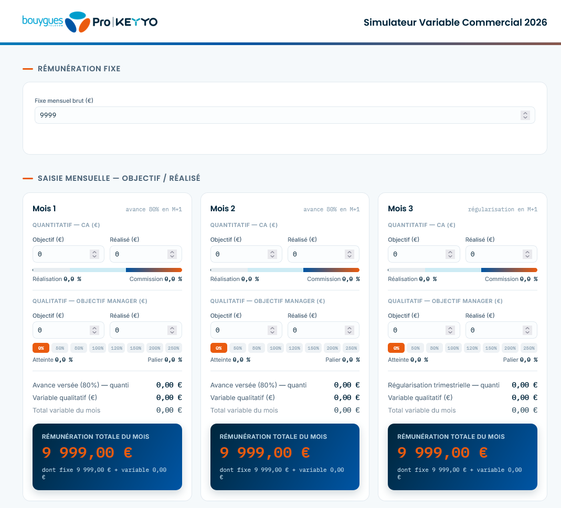This screenshot has width=561, height=508.
Task: Click Mois 3 qualitatif Objectif stepper
Action: pyautogui.click(x=450, y=330)
